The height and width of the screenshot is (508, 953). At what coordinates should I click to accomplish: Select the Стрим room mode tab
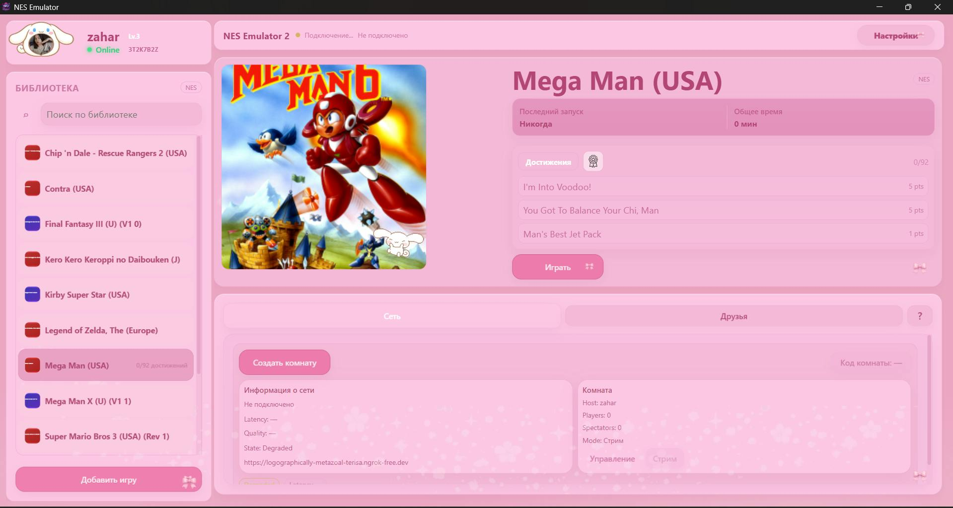(664, 459)
